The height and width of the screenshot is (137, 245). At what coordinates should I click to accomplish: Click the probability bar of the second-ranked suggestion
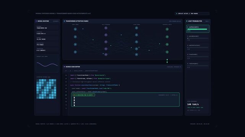click(198, 38)
